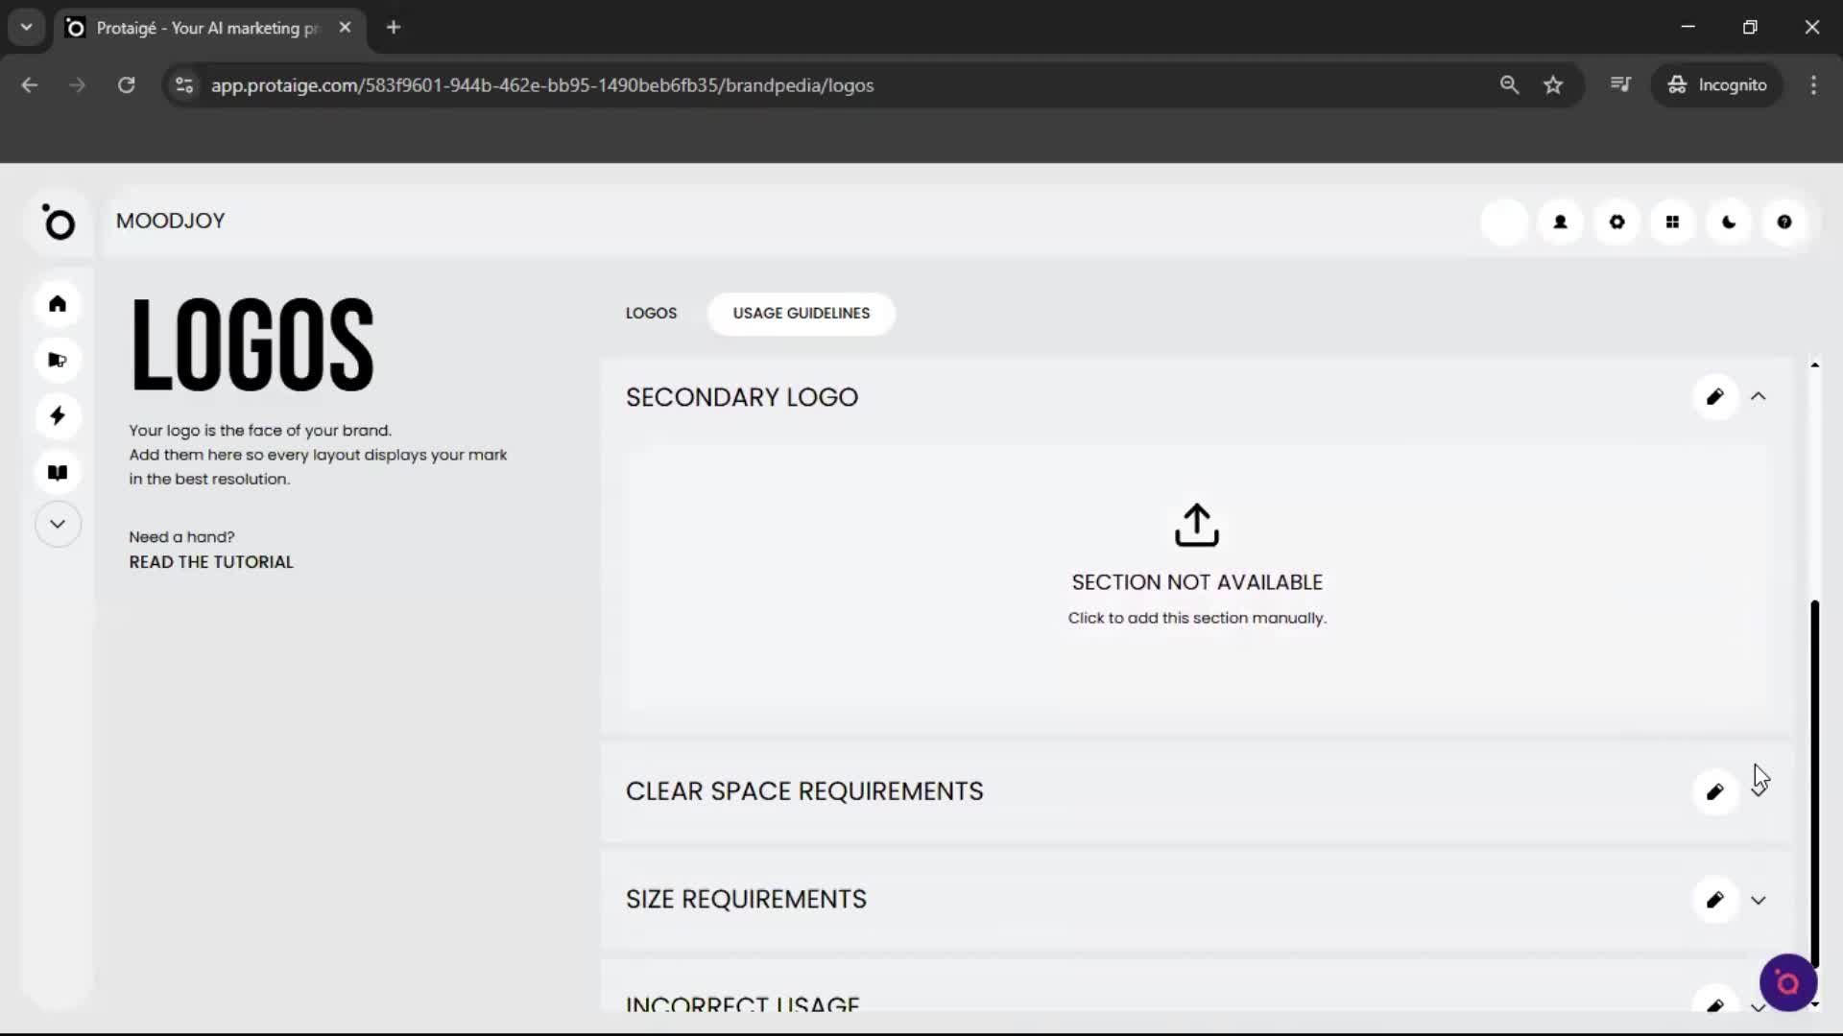Expand more options with sidebar chevron
This screenshot has height=1036, width=1843.
58,524
